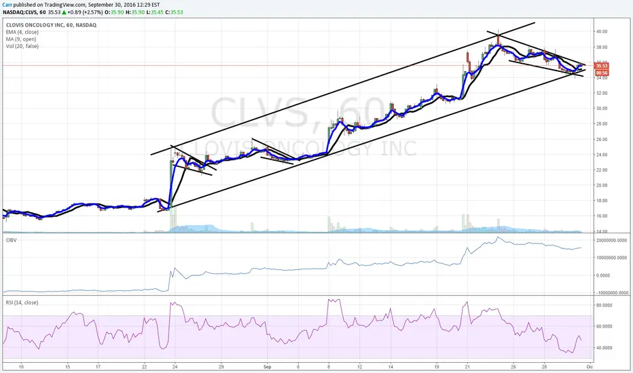Click the 28.00 price axis label
633x373 pixels.
pos(602,124)
